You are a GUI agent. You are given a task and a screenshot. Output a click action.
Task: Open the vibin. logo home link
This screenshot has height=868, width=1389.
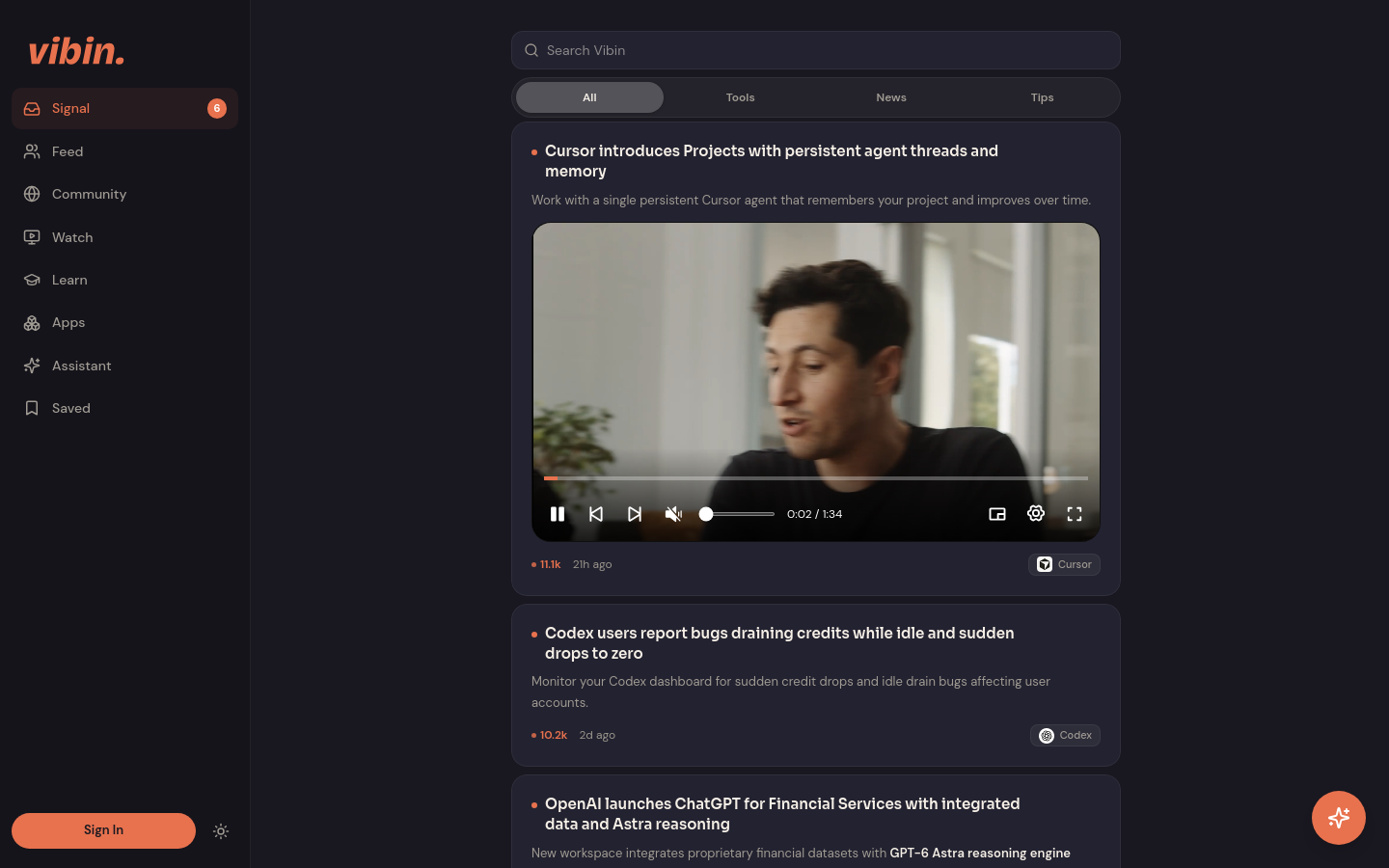point(76,50)
